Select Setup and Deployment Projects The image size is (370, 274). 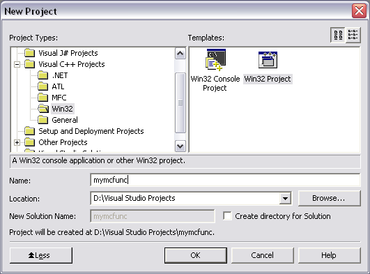(x=91, y=131)
